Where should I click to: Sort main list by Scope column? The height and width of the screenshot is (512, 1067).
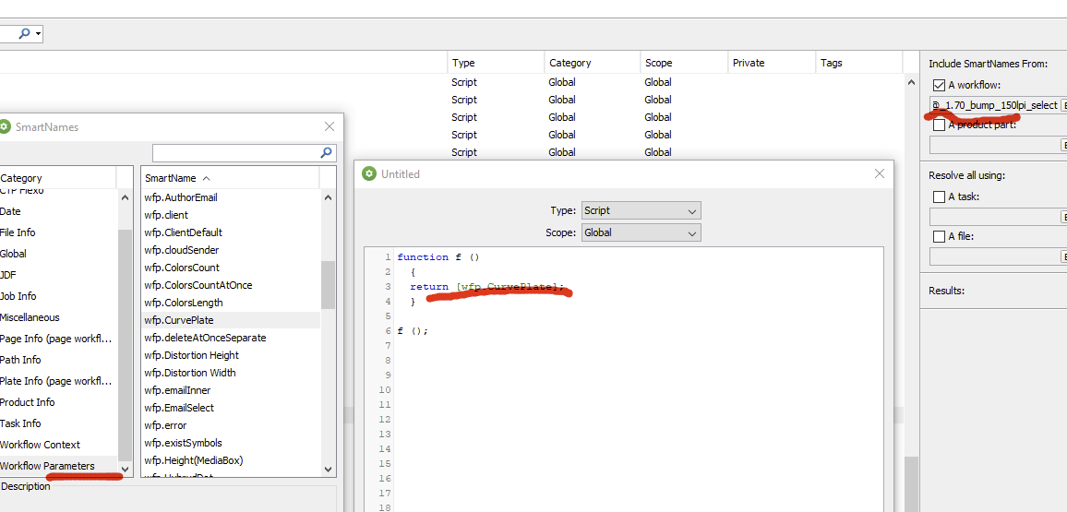[x=684, y=63]
